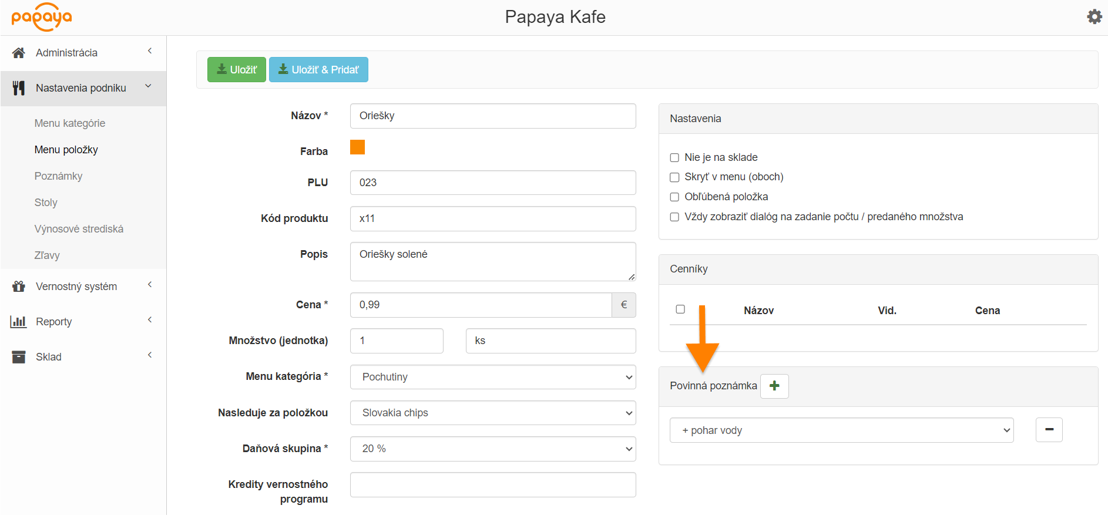
Task: Go to Zľavy in the sidebar
Action: (47, 255)
